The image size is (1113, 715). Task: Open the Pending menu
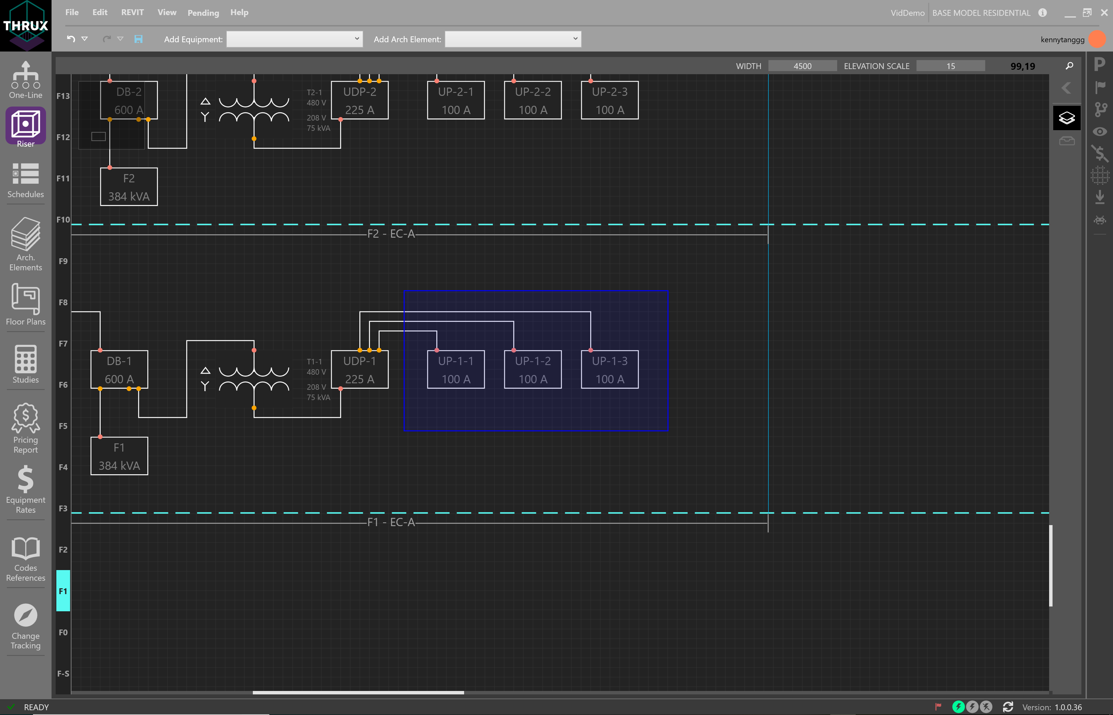coord(203,13)
